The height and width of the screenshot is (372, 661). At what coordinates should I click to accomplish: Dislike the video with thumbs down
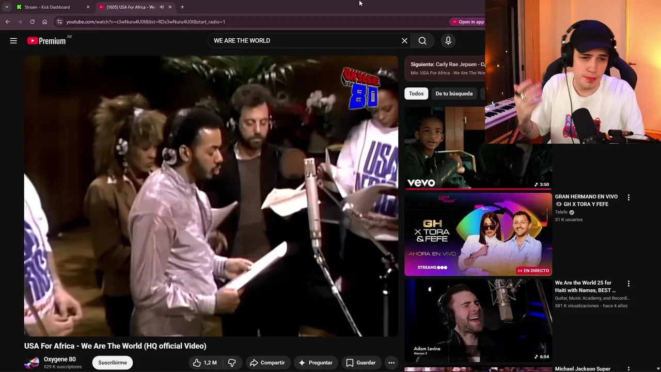[x=232, y=363]
